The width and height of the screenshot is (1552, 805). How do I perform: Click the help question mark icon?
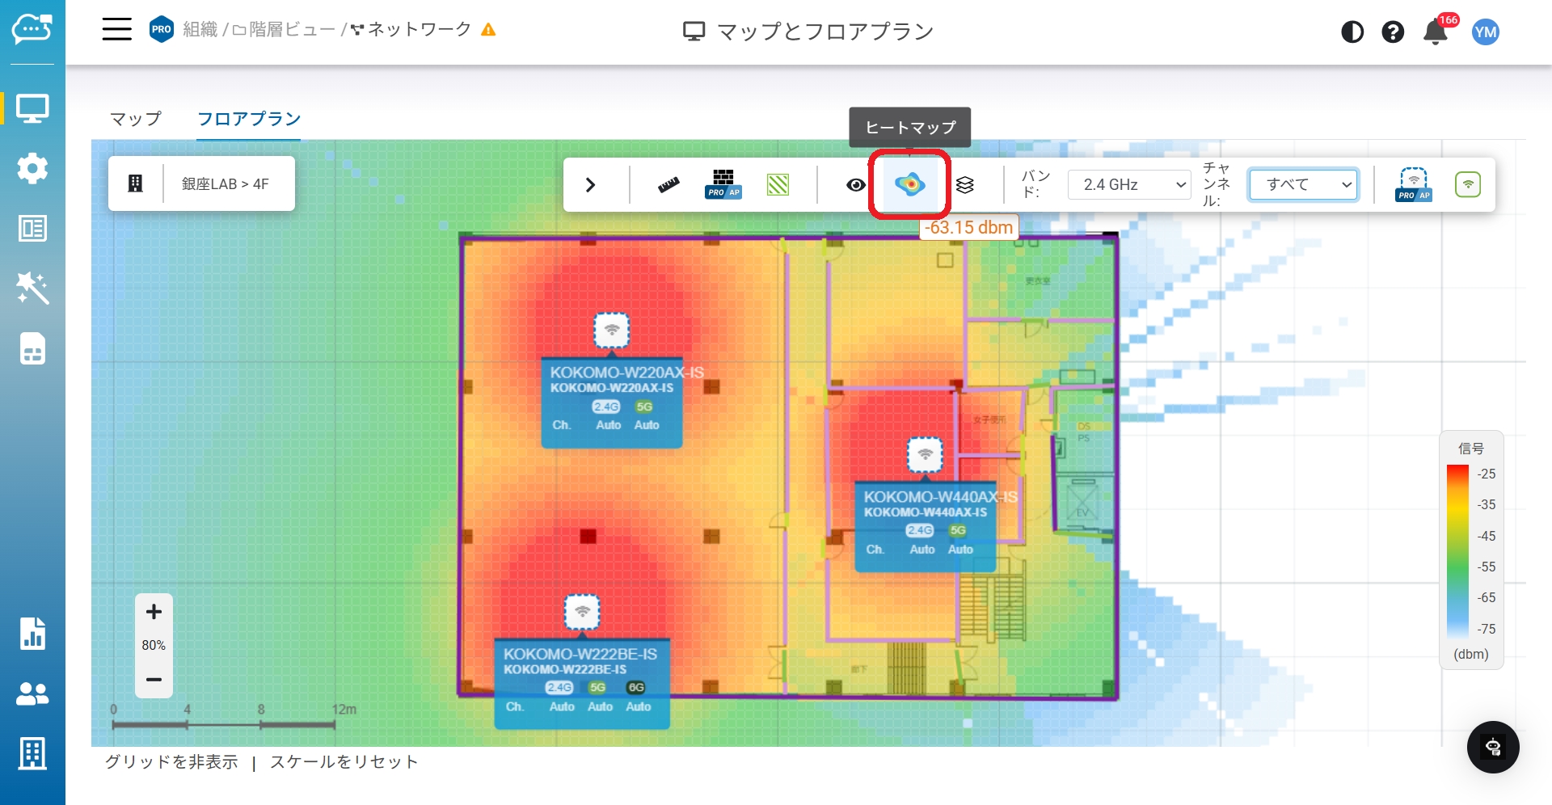1393,32
